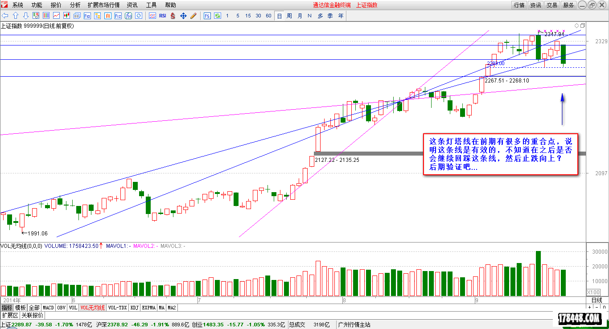Select the pencil drawing tool icon
Image resolution: width=609 pixels, height=329 pixels.
pos(193,16)
